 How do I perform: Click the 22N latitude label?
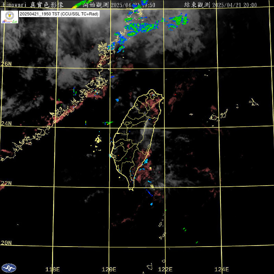click(x=6, y=183)
